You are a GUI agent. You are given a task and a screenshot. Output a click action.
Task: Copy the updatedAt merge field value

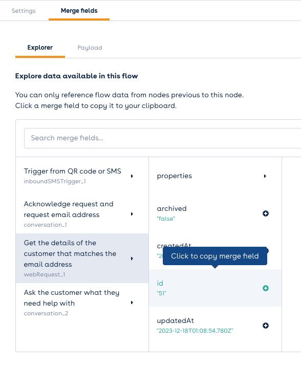(195, 331)
